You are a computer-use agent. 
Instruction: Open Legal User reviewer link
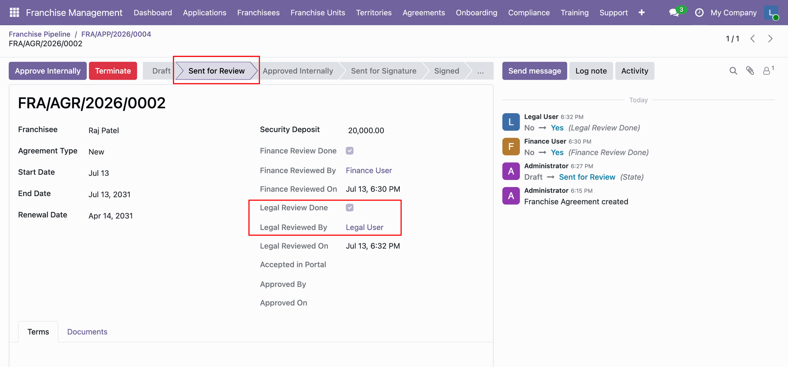364,228
